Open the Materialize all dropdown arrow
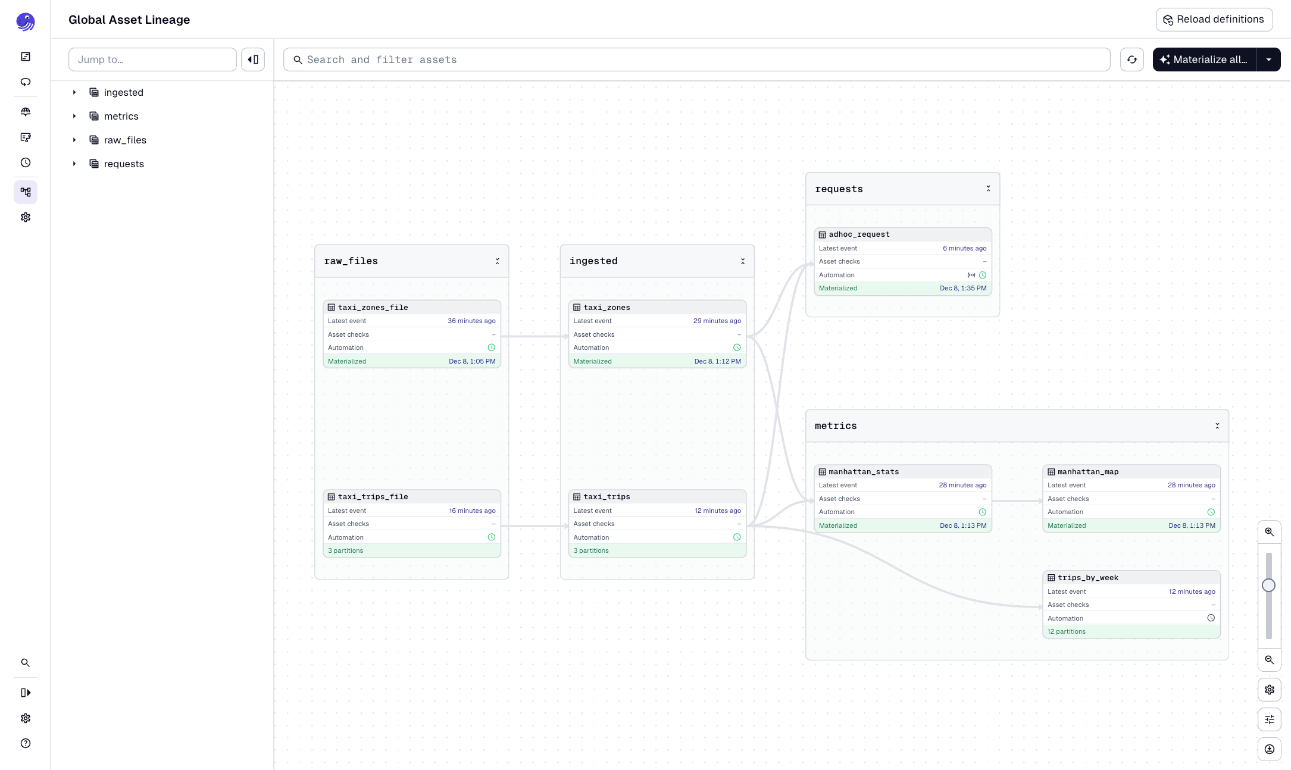 [1269, 60]
